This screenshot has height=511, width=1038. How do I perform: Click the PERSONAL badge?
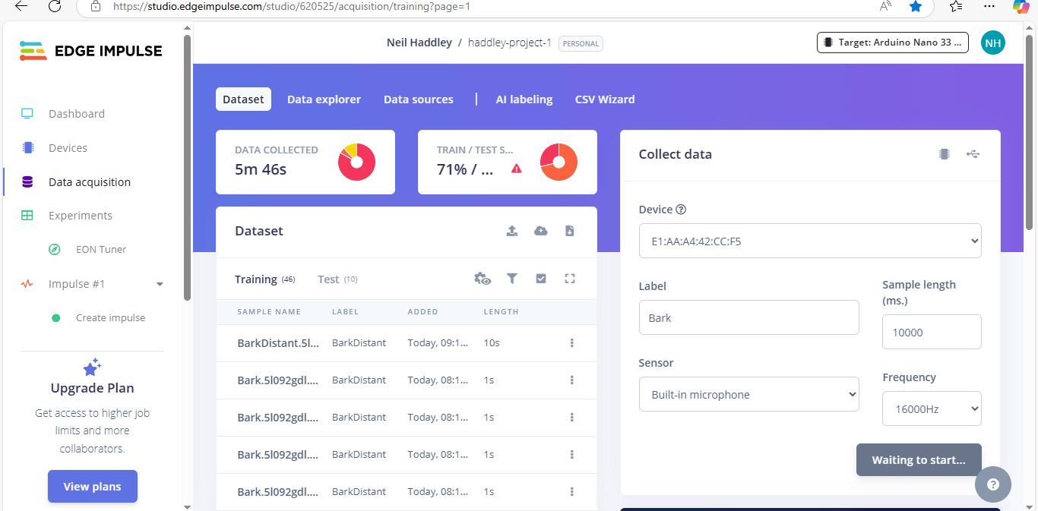pos(581,43)
